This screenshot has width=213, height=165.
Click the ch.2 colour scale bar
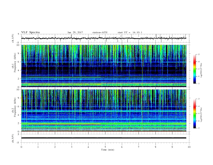pyautogui.click(x=194, y=114)
